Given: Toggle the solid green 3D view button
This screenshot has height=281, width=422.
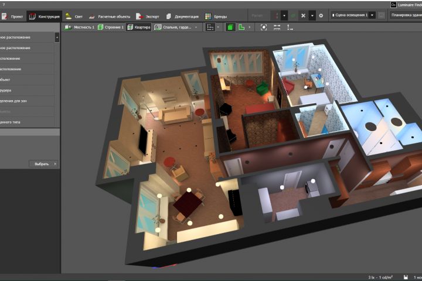Looking at the screenshot, I should click(x=231, y=27).
